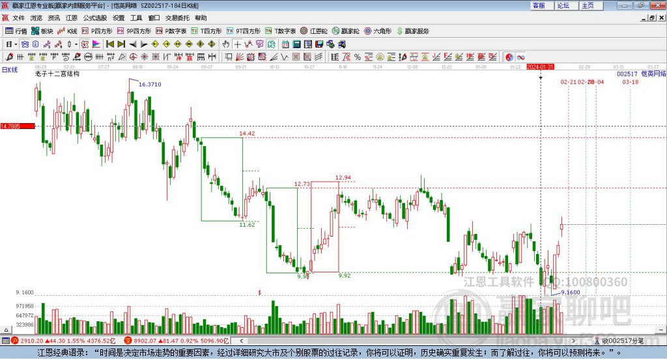The image size is (667, 359).
Task: Expand the 日 period dropdown
Action: [x=16, y=44]
